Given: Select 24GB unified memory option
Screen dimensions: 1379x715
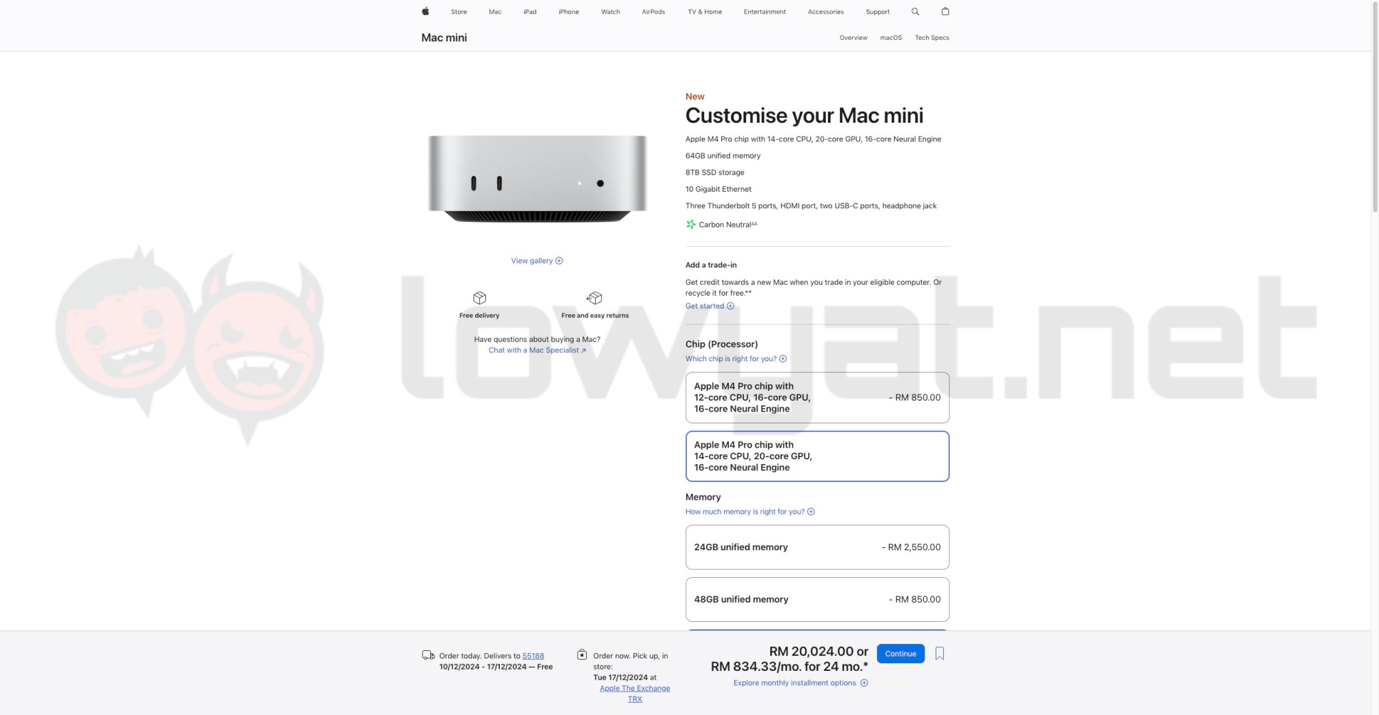Looking at the screenshot, I should (x=817, y=547).
